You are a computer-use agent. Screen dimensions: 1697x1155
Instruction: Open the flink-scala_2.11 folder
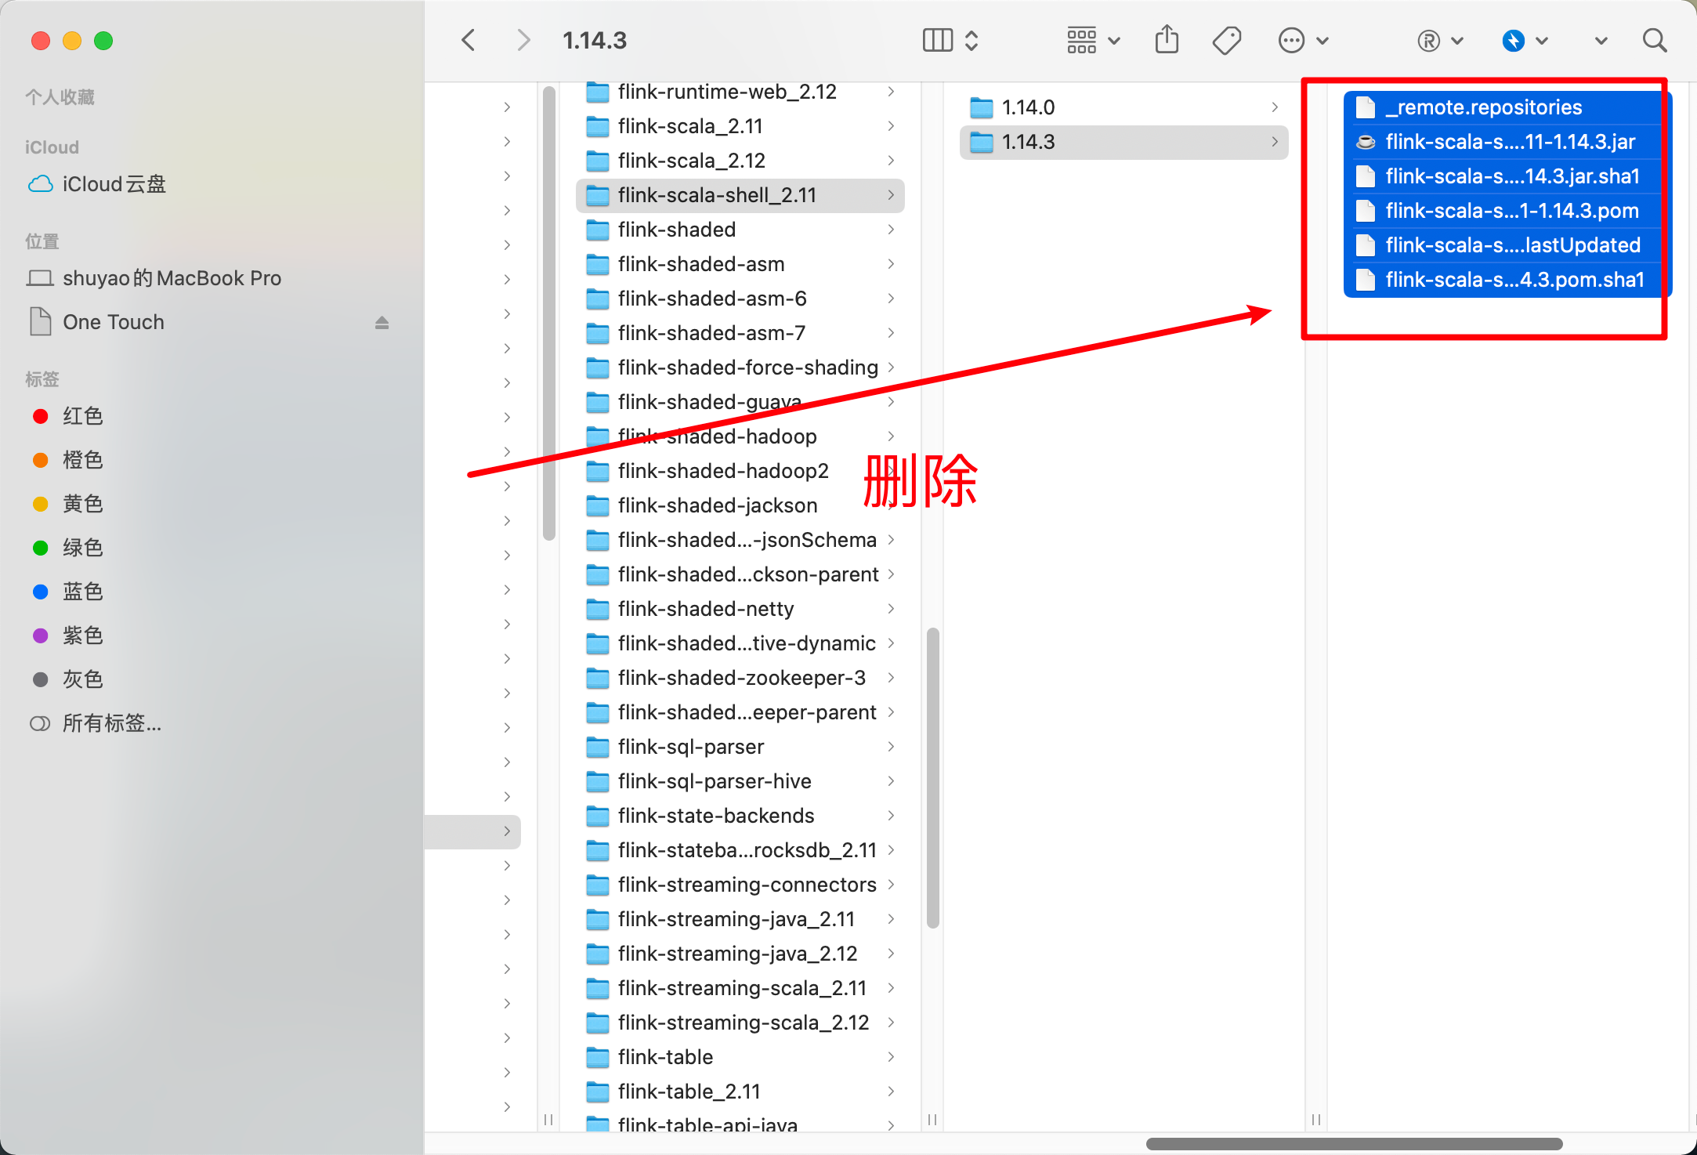tap(740, 126)
